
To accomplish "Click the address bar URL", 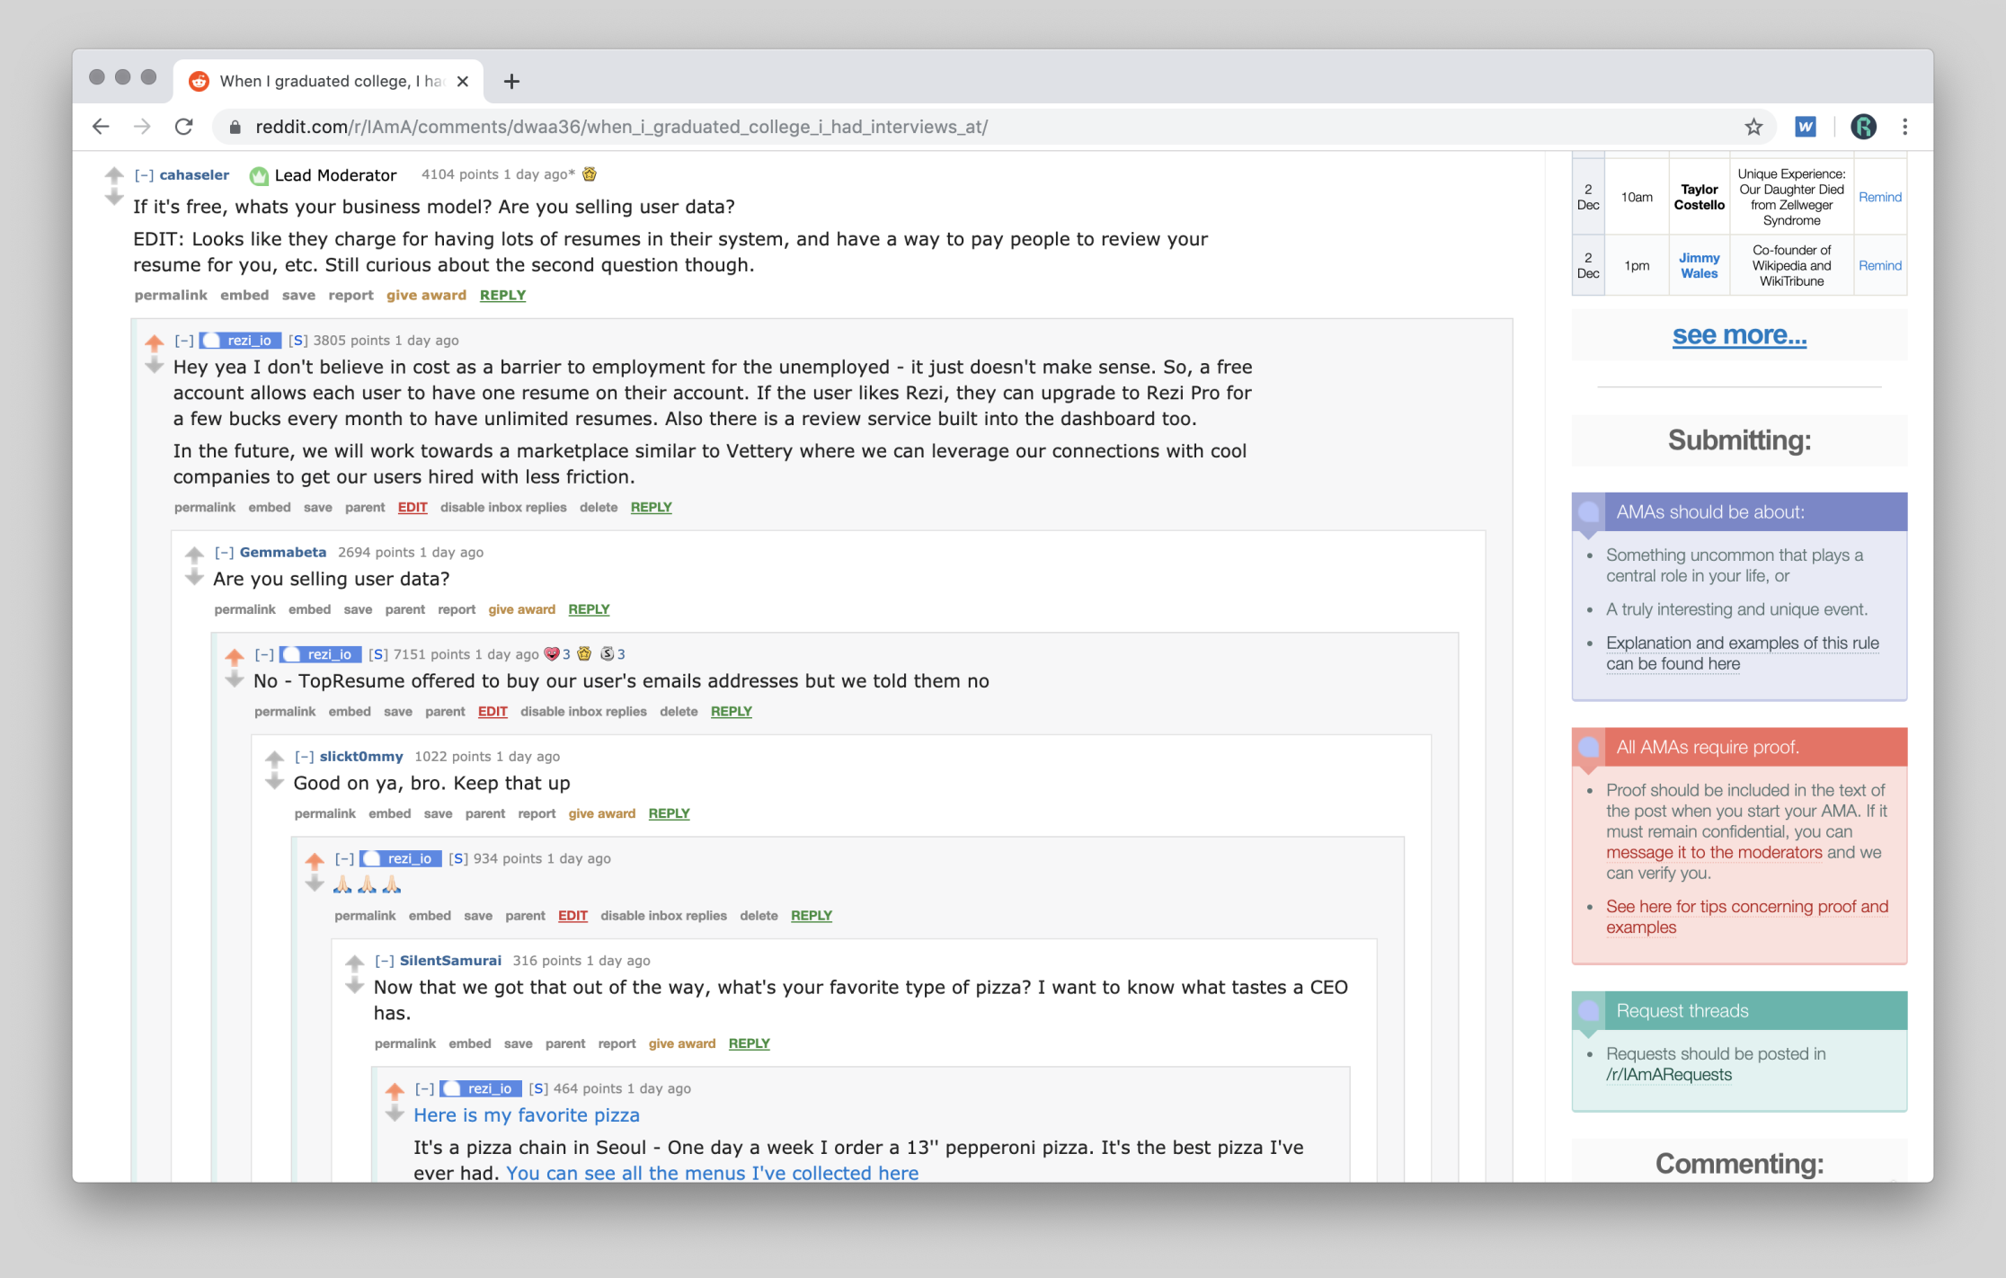I will coord(621,127).
